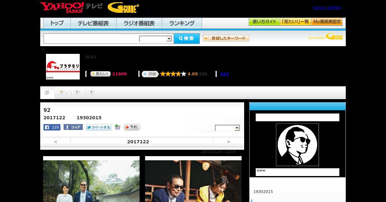Screen dimensions: 386x202
Task: Open dropdown beside the 予約 button row
Action: (x=227, y=128)
